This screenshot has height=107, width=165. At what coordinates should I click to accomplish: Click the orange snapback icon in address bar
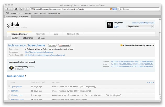point(111,9)
